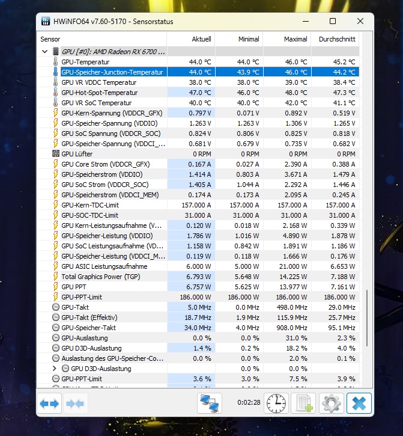Click maximal value 21.000 W

pyautogui.click(x=293, y=266)
